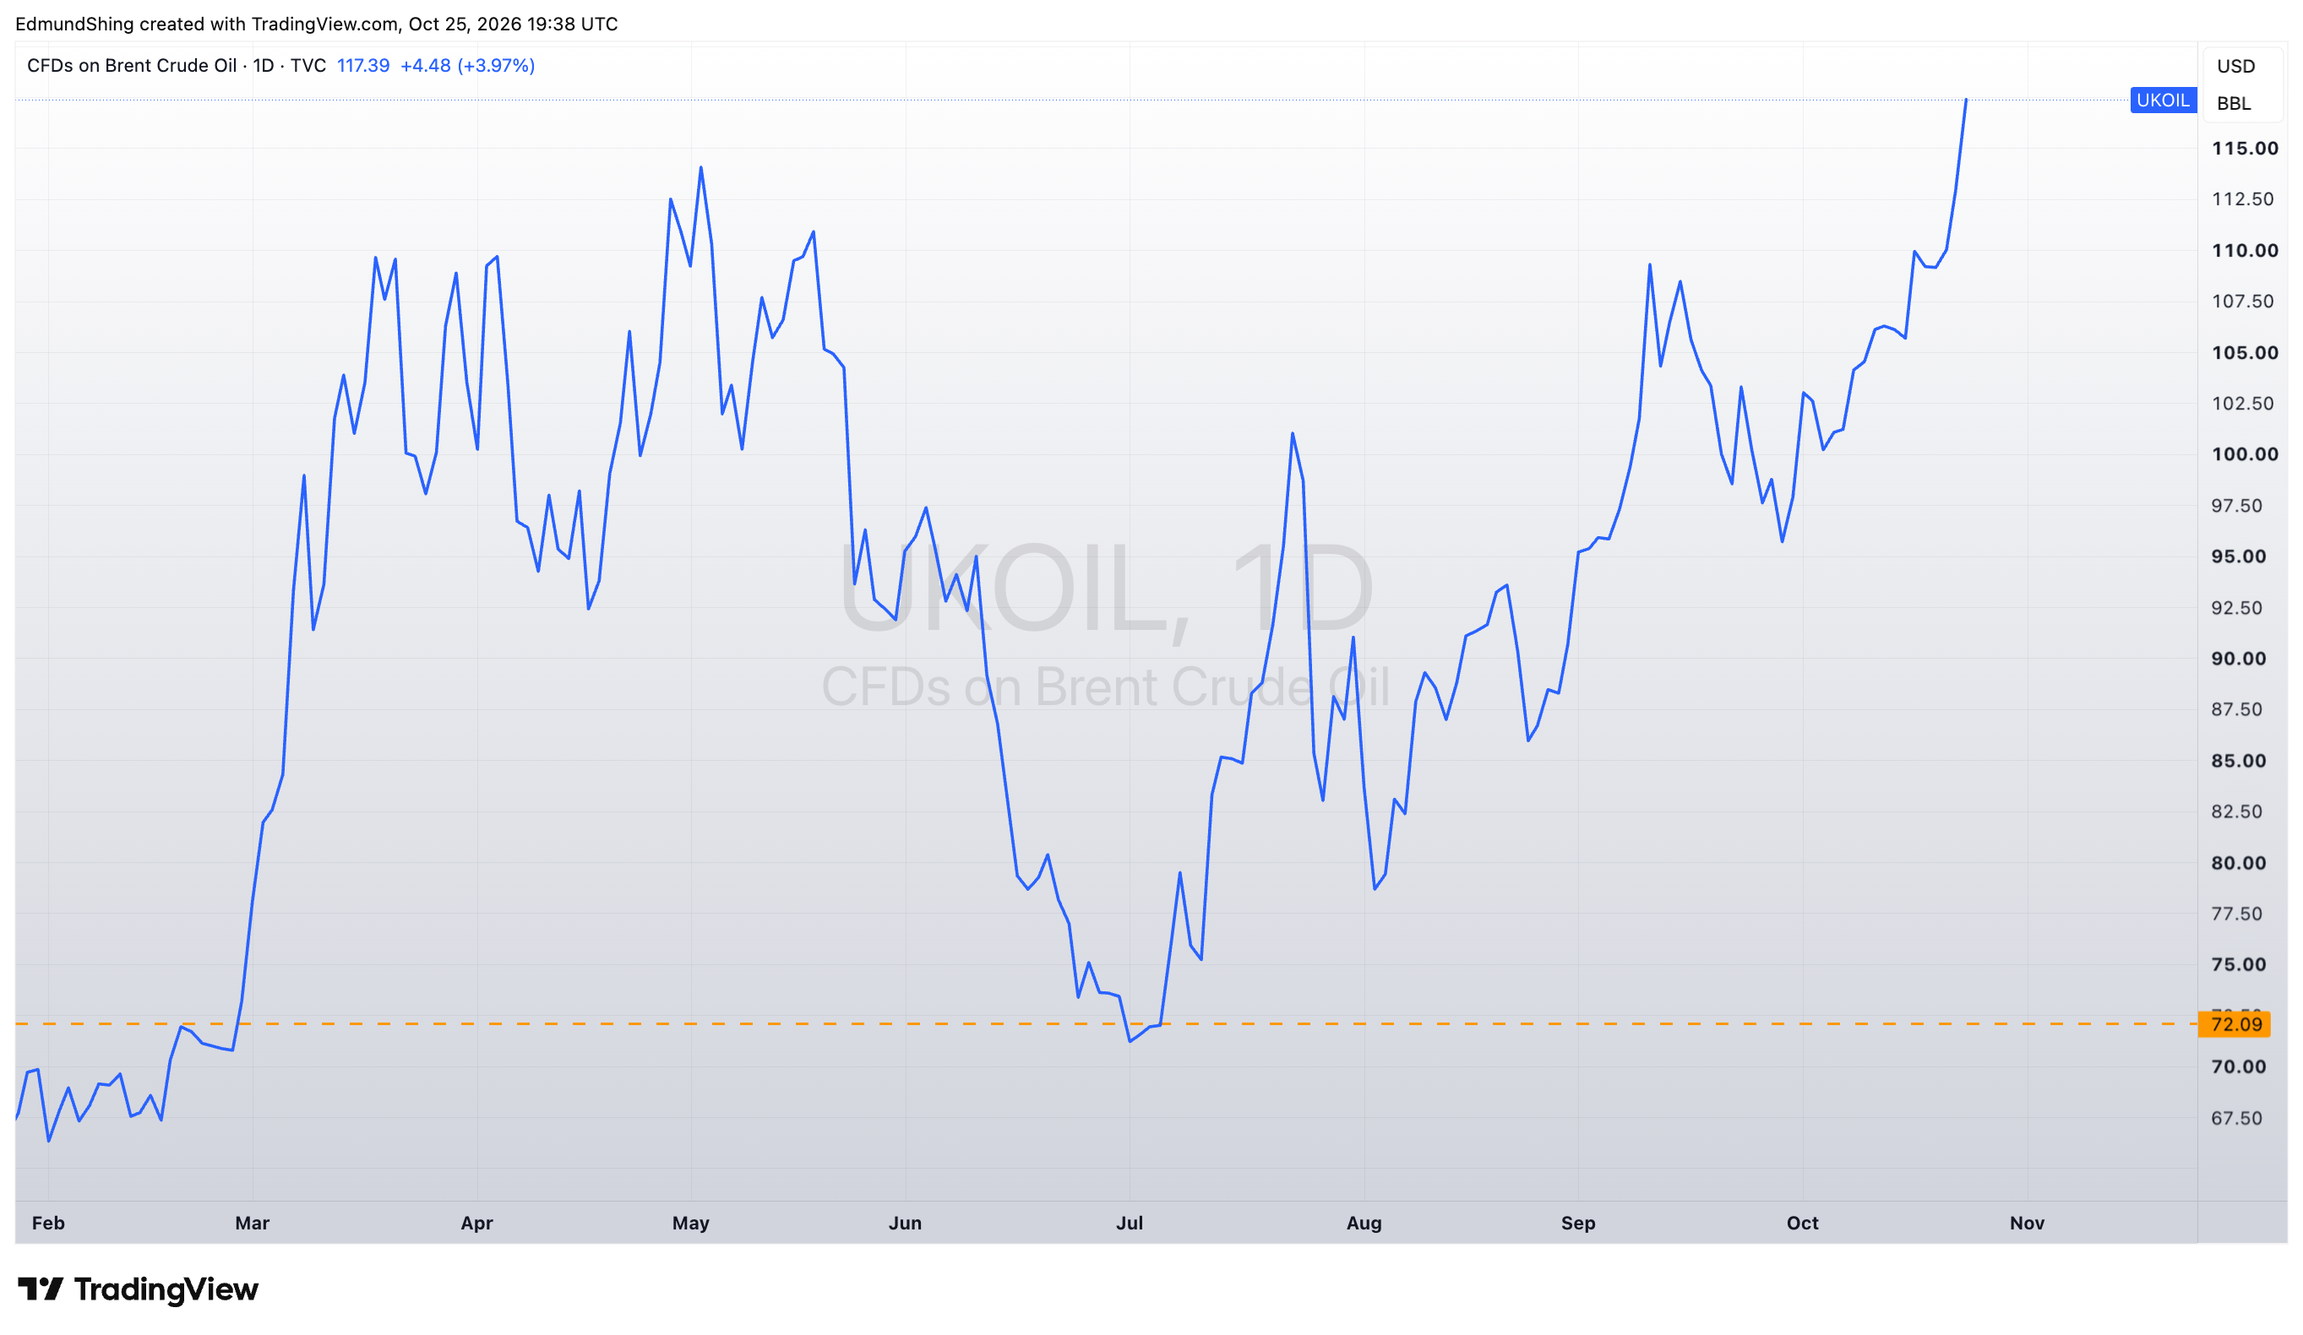
Task: Click the TradingView logo icon at bottom
Action: point(41,1289)
